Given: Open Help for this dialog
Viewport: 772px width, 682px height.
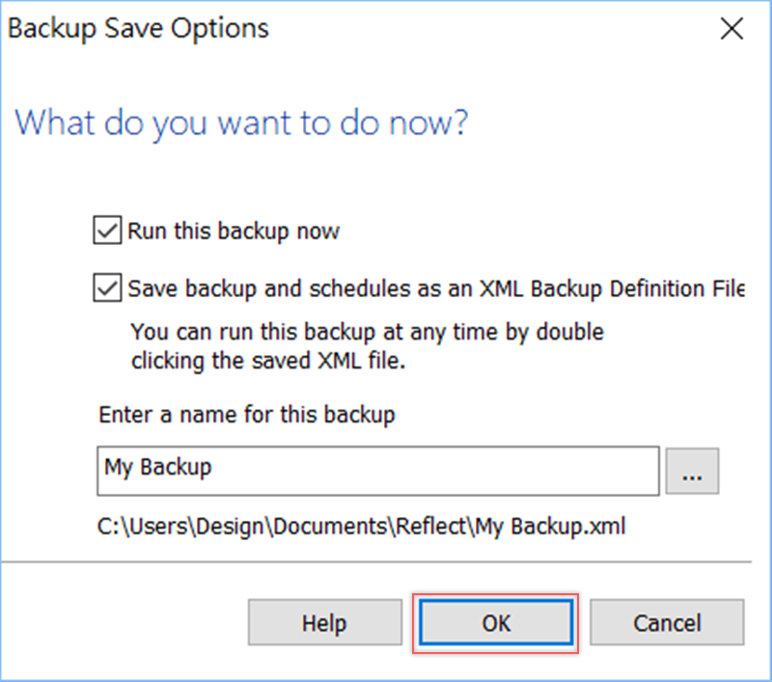Looking at the screenshot, I should tap(324, 623).
